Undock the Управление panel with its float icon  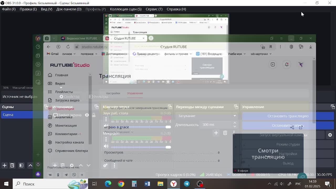tap(333, 107)
